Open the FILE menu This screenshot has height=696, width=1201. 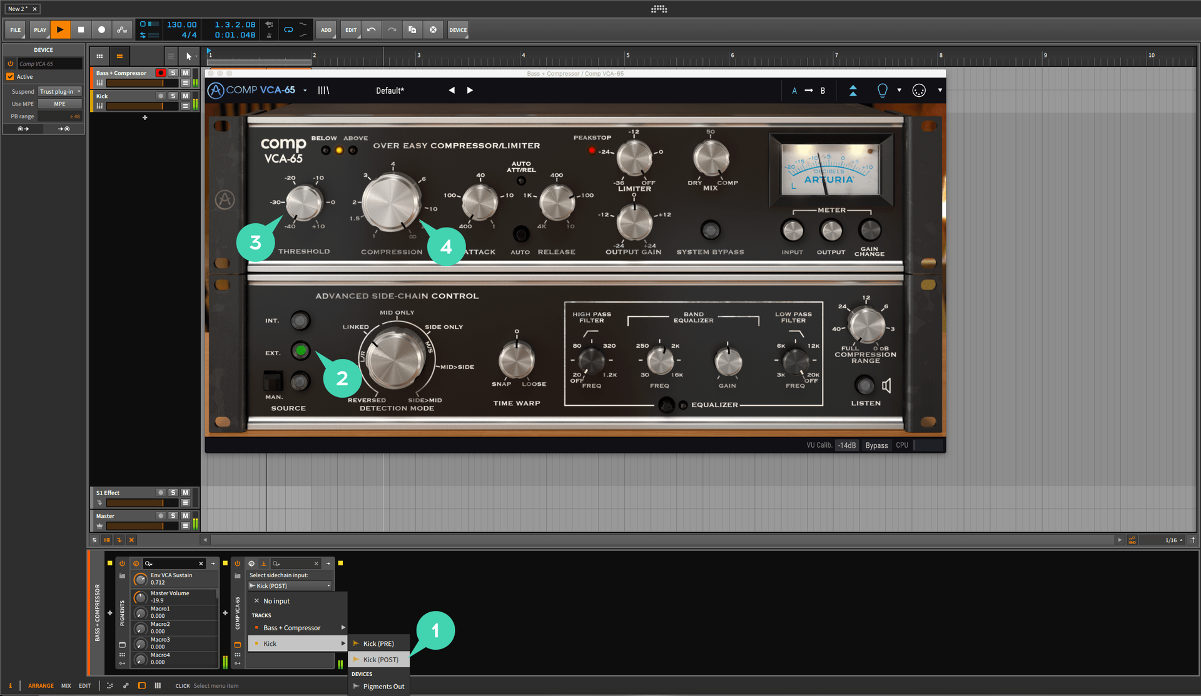(16, 29)
